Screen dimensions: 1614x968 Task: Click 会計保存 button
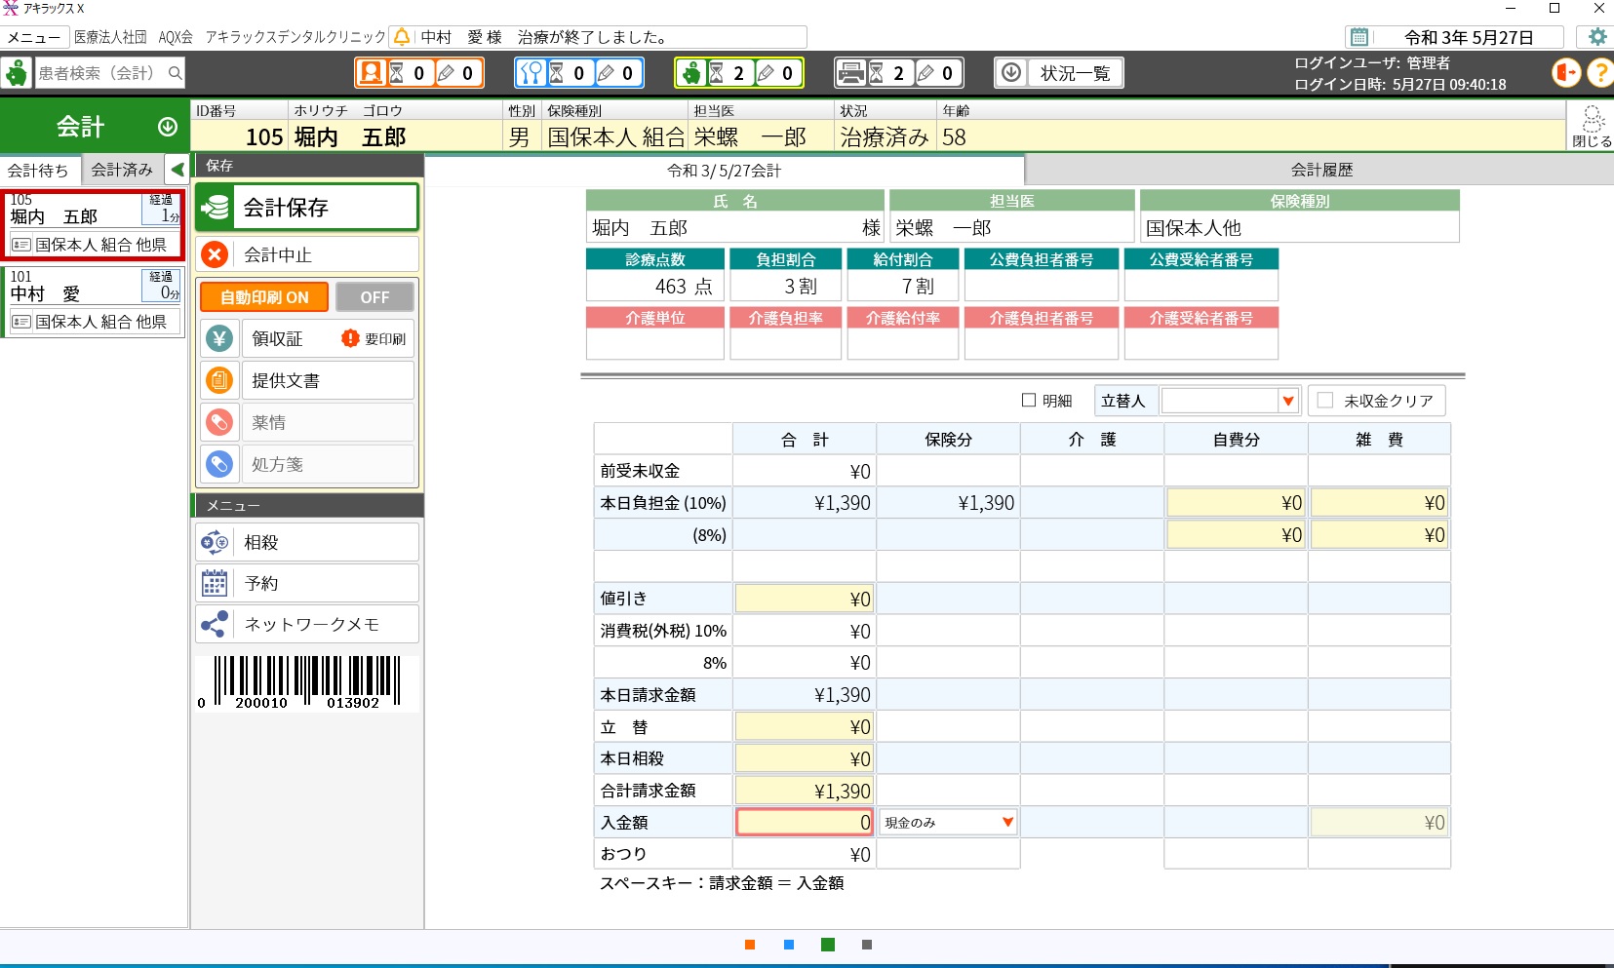(307, 207)
